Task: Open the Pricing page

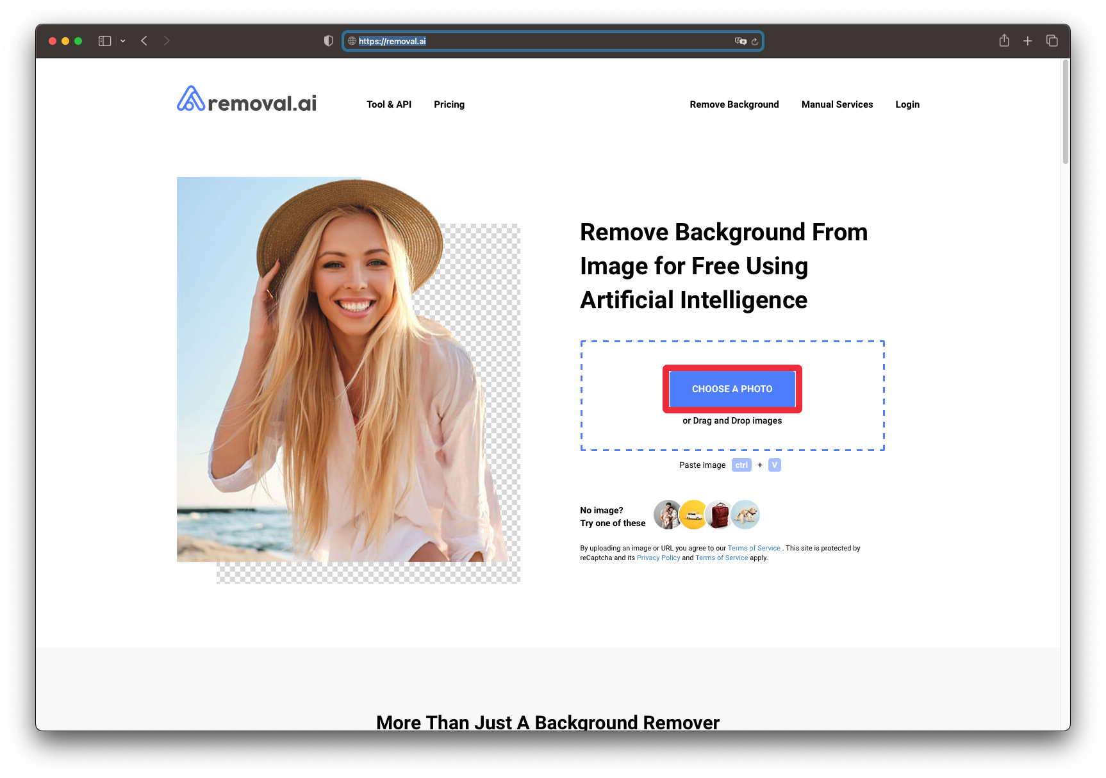Action: (449, 104)
